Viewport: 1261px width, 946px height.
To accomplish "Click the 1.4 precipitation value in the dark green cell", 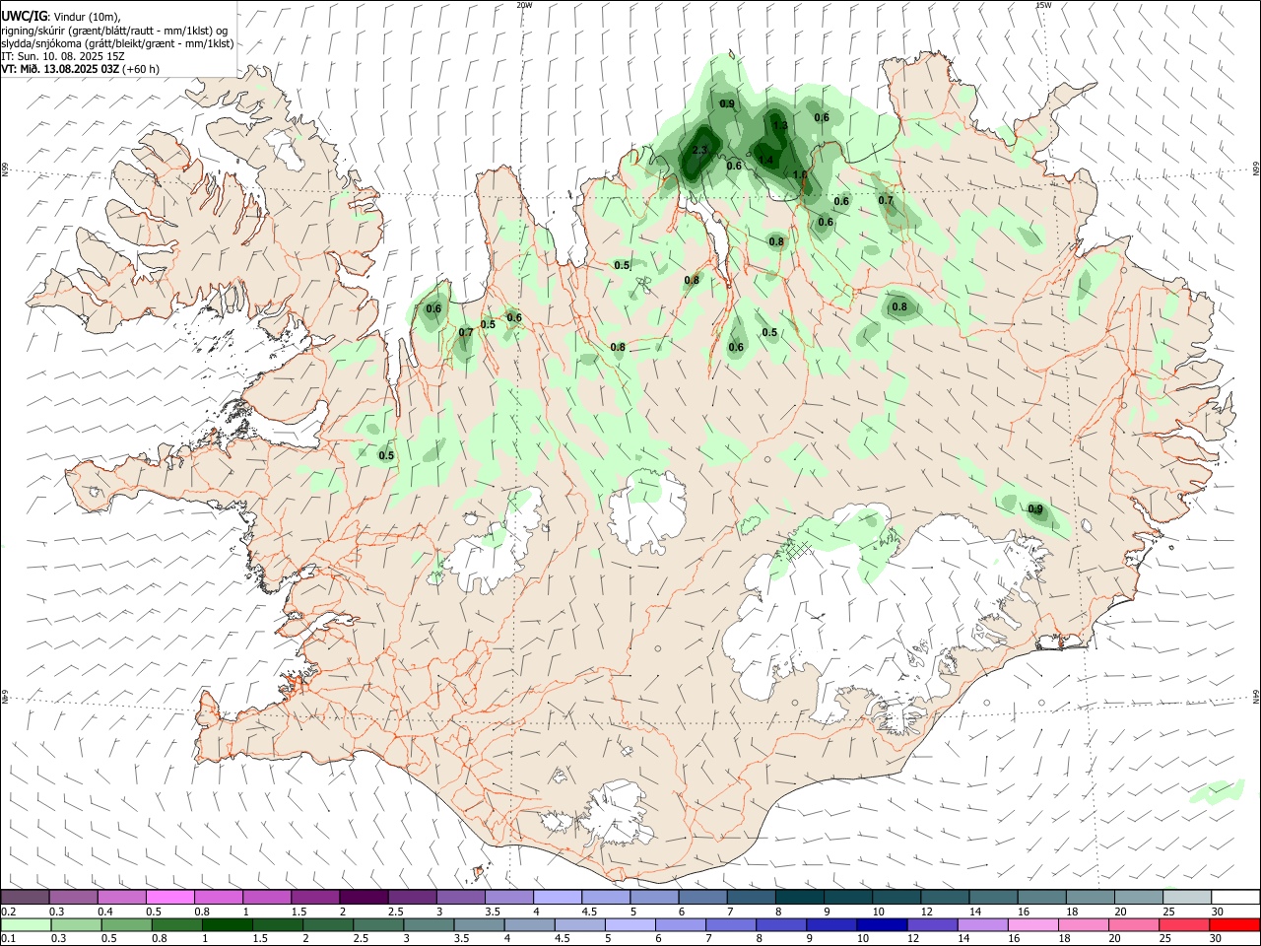I will click(765, 160).
